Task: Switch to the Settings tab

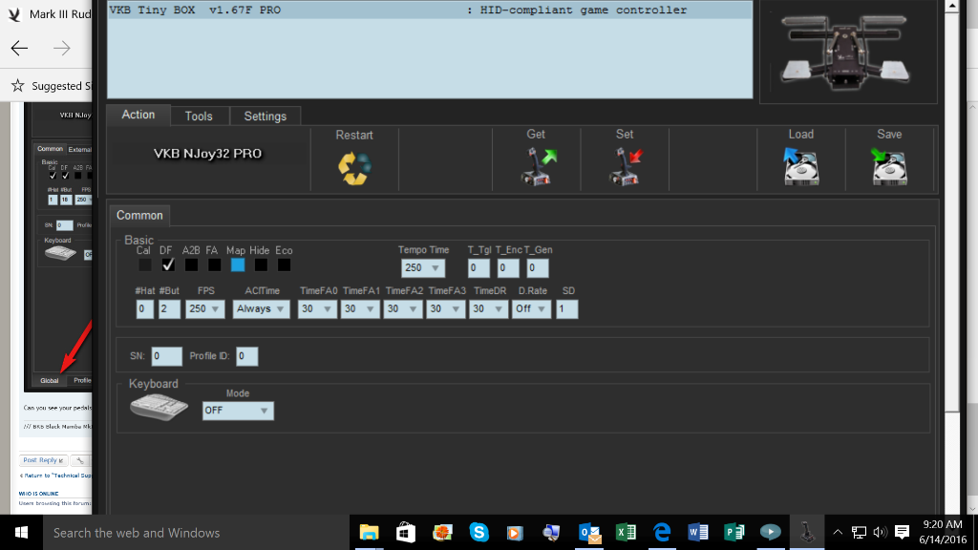Action: point(266,116)
